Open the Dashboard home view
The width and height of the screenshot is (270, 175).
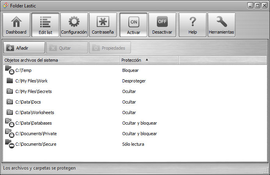[x=16, y=25]
